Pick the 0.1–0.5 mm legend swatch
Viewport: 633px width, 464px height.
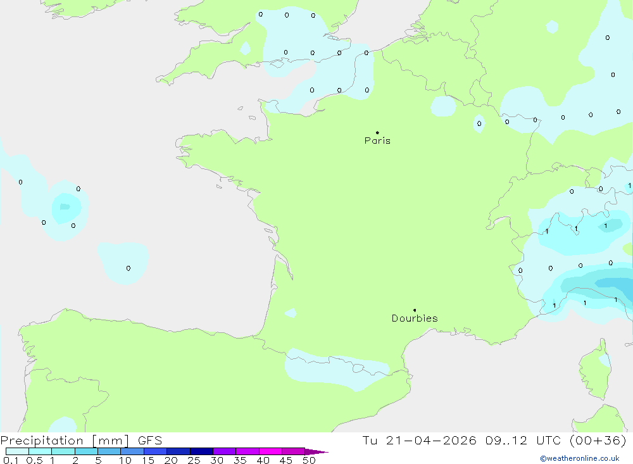point(17,451)
